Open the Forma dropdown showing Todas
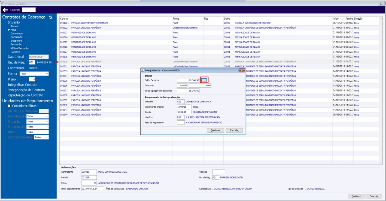This screenshot has height=201, width=386. point(34,74)
